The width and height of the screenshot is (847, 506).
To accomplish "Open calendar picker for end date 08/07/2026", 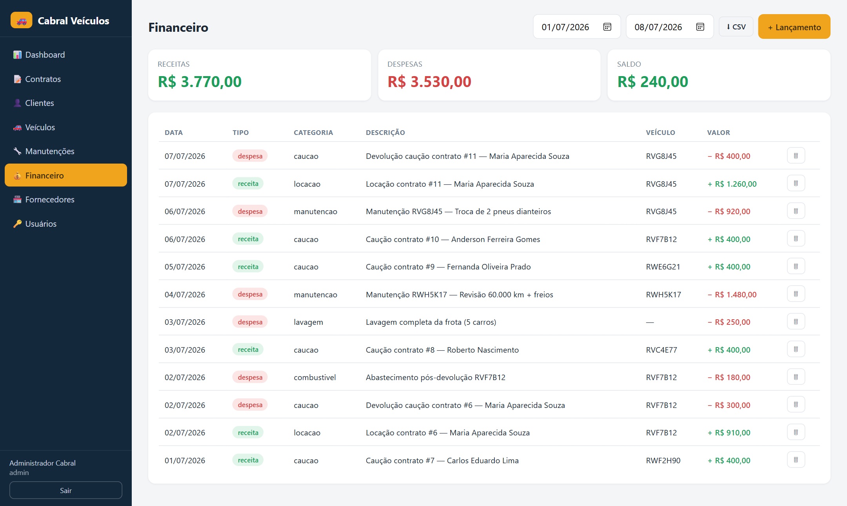I will click(700, 27).
